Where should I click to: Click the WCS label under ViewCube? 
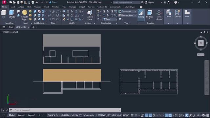click(x=200, y=55)
